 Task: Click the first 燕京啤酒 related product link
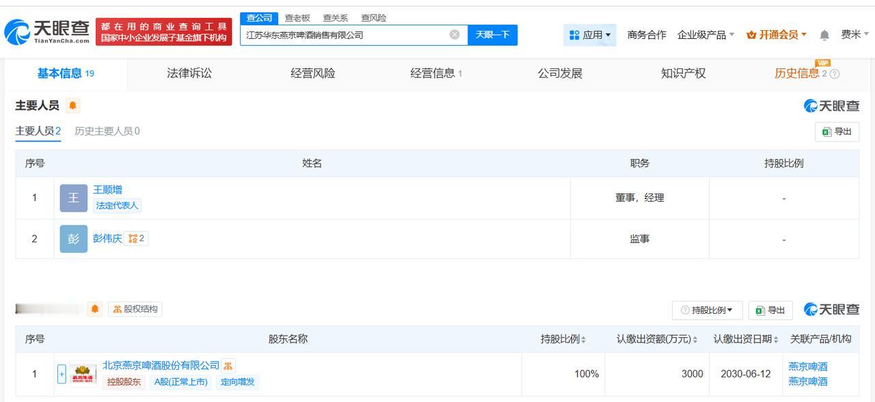(x=808, y=366)
